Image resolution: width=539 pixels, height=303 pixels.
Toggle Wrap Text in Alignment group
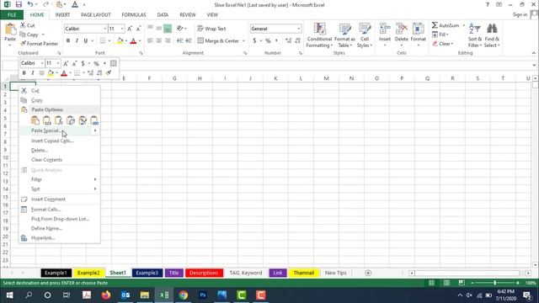pos(211,29)
